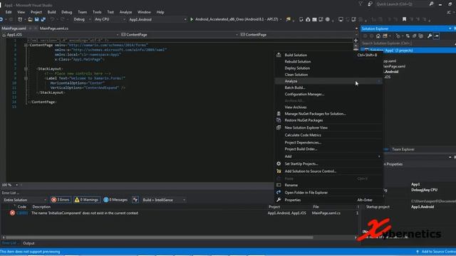
Task: Click the Manage NuGet Packages icon in context menu
Action: [279, 114]
